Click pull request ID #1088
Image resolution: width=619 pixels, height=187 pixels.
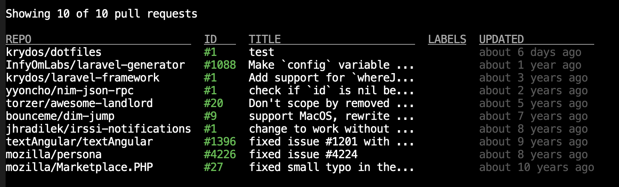(220, 65)
